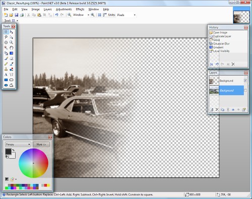Click the primary color swatch
Screen dimensions: 252x199
click(8, 152)
